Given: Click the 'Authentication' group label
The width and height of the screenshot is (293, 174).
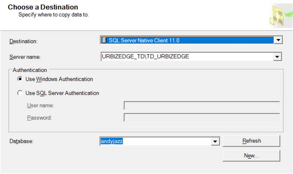Looking at the screenshot, I should pyautogui.click(x=30, y=70).
